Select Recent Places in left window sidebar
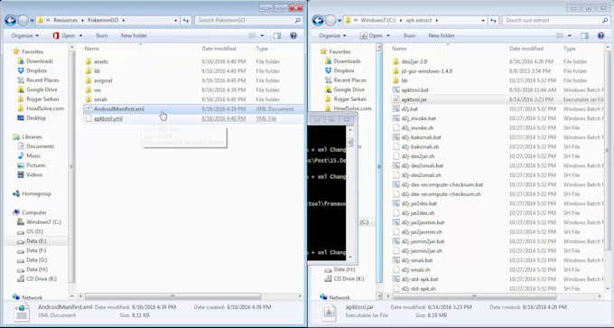614x328 pixels. [x=42, y=80]
